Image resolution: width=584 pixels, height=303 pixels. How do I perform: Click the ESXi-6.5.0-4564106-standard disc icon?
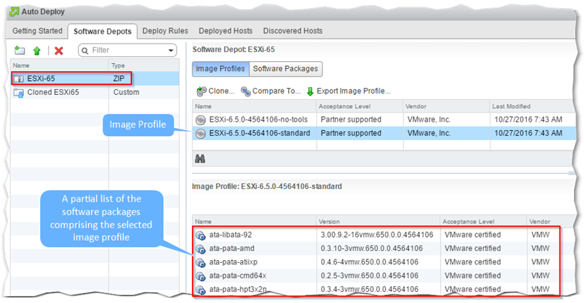click(200, 134)
